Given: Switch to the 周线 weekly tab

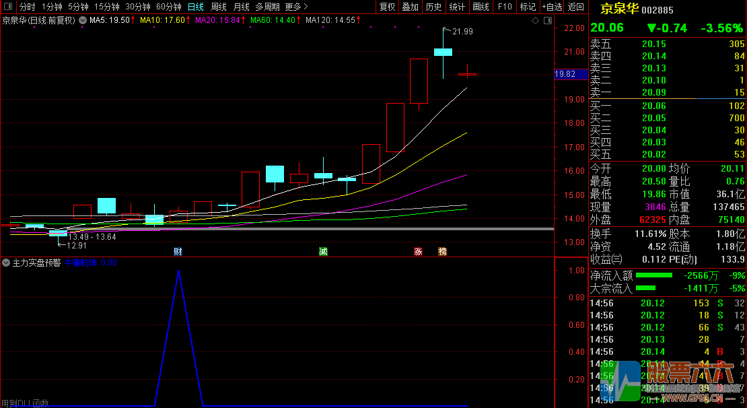Looking at the screenshot, I should [219, 7].
